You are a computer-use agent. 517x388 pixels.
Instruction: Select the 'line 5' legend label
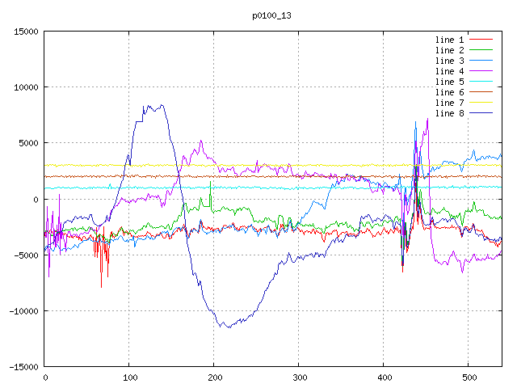449,82
